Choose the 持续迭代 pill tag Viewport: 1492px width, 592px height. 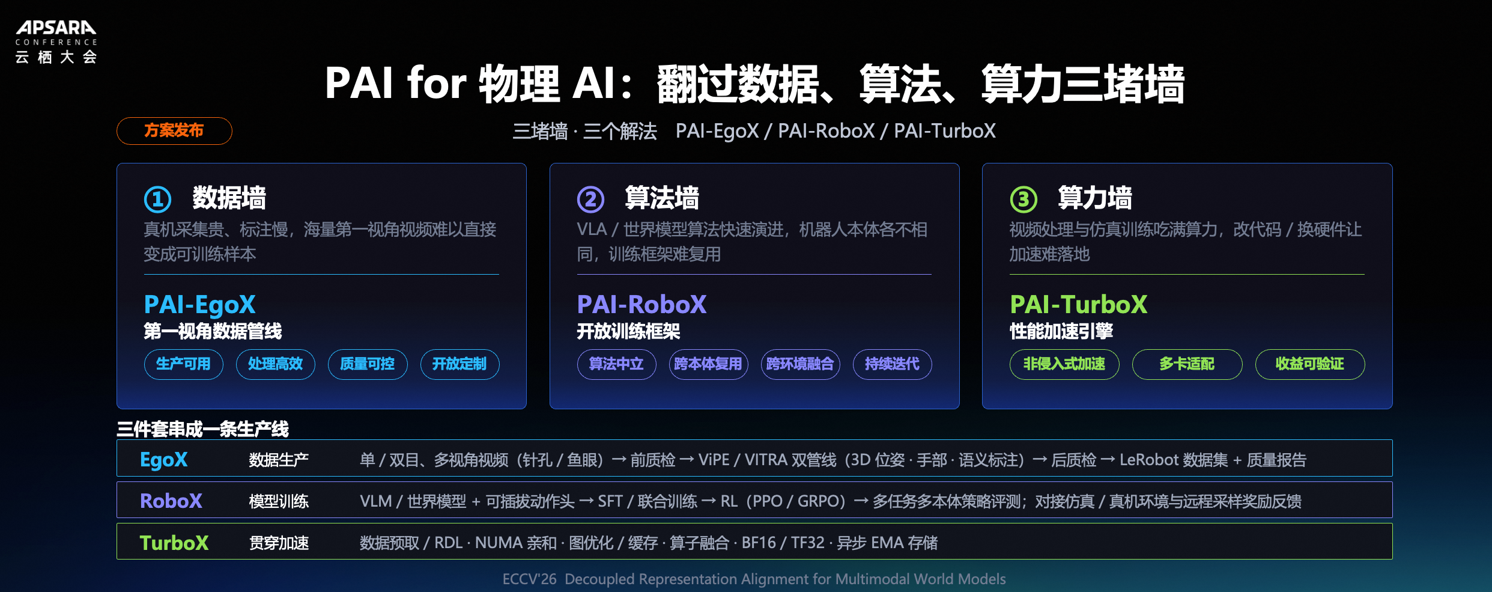892,364
